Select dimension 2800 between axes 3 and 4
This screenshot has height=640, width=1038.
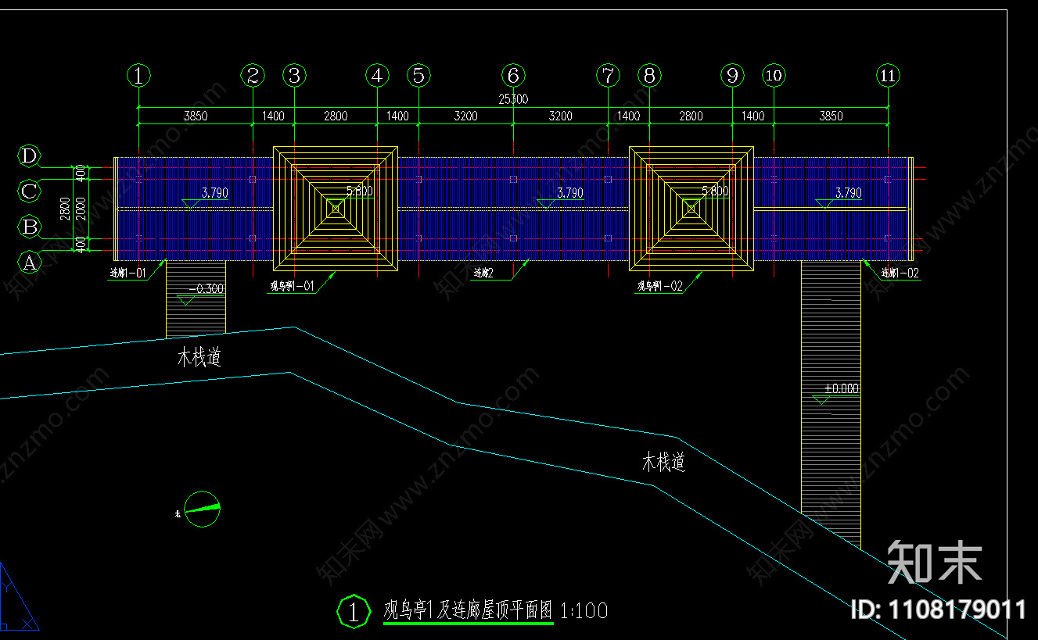(336, 116)
